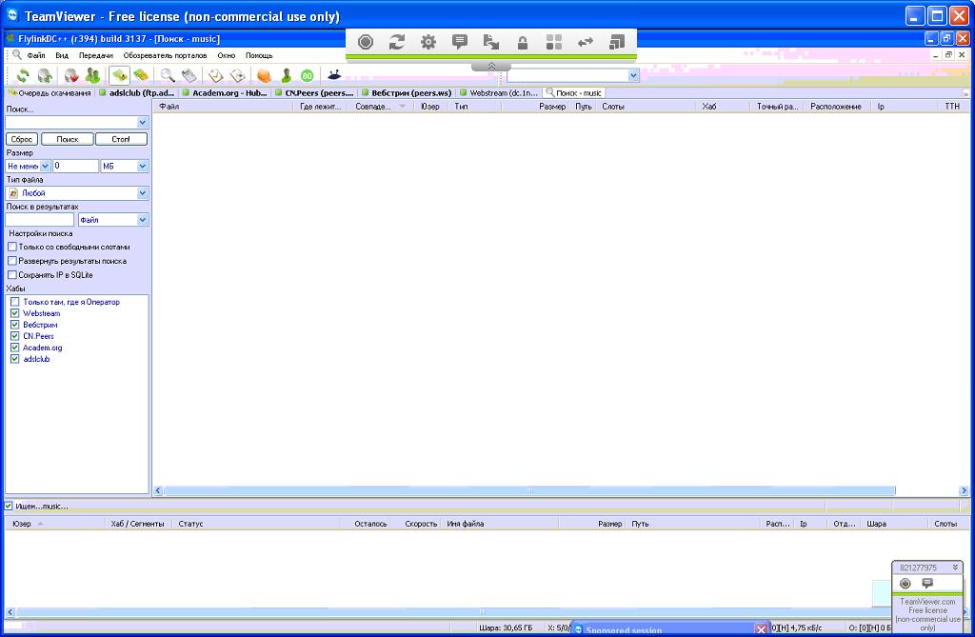
Task: Collapse the TeamViewer toolbar with chevron
Action: (491, 66)
